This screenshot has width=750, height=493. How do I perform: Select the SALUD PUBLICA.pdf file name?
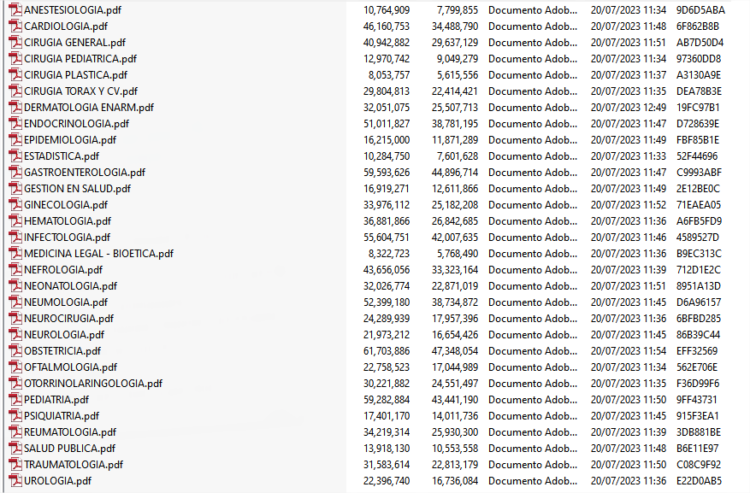point(69,449)
